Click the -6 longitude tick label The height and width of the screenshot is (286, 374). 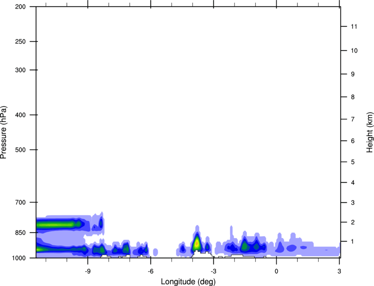click(150, 271)
